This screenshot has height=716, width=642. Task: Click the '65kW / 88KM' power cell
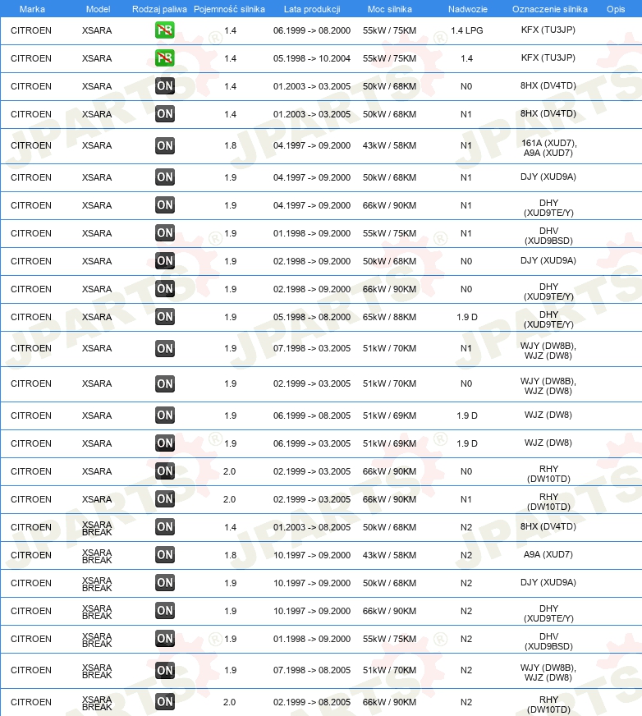tap(389, 317)
